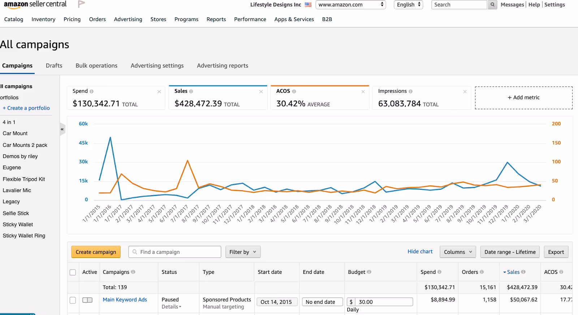Open the Settings link

pos(555,5)
